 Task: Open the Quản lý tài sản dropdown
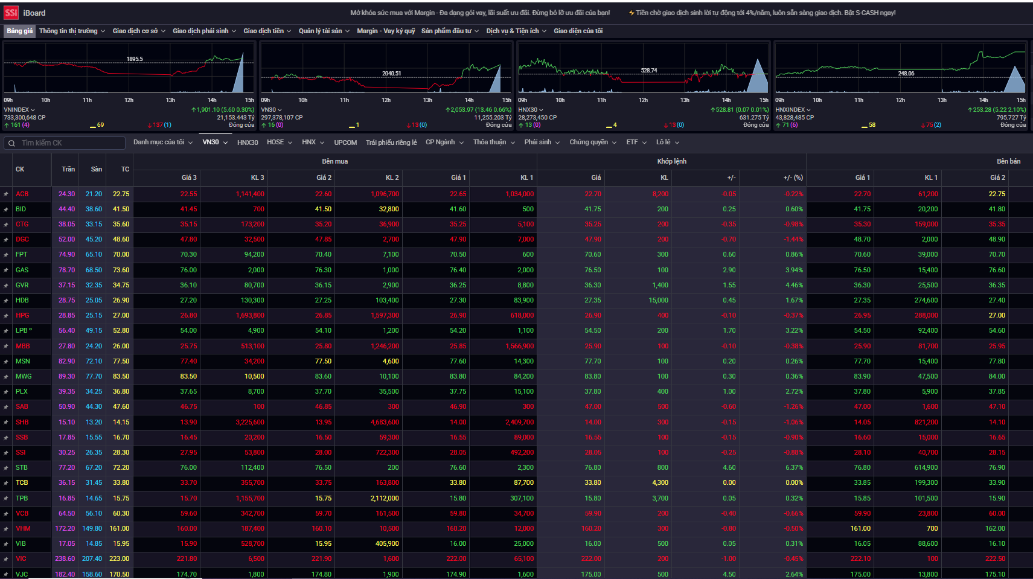pyautogui.click(x=324, y=31)
